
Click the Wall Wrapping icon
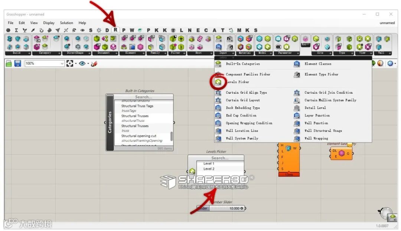(x=297, y=138)
